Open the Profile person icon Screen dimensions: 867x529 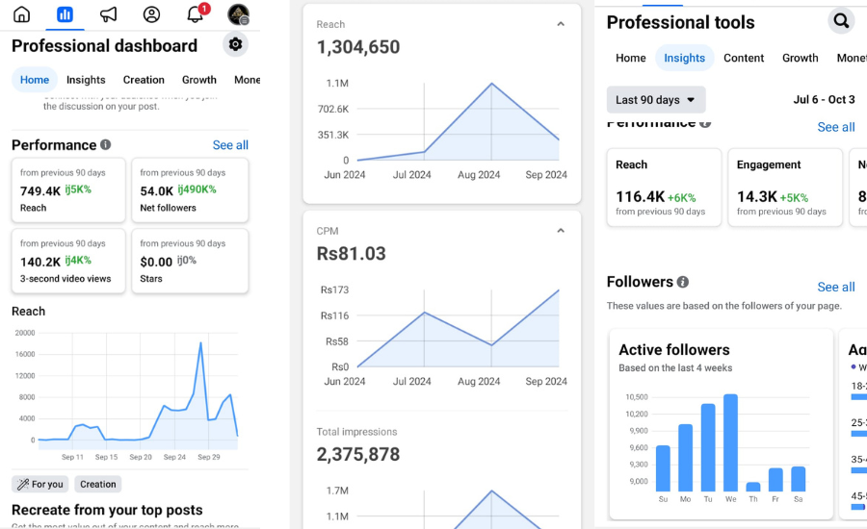click(x=151, y=14)
